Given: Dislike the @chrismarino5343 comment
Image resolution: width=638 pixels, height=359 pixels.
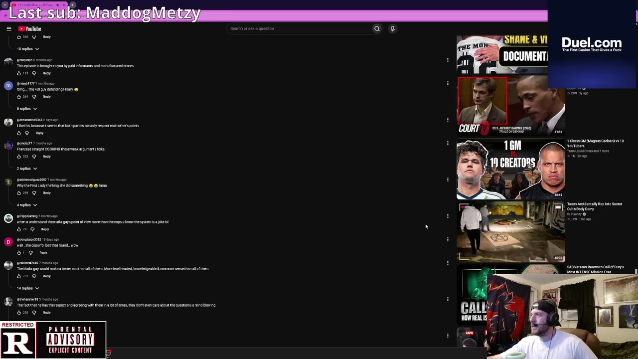Looking at the screenshot, I should coord(27,133).
